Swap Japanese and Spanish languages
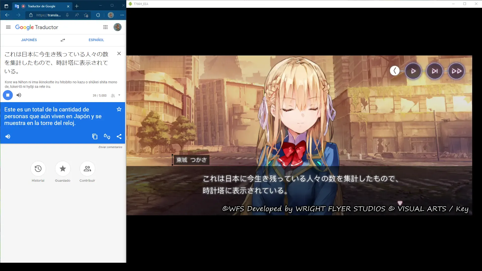482x271 pixels. pyautogui.click(x=63, y=40)
